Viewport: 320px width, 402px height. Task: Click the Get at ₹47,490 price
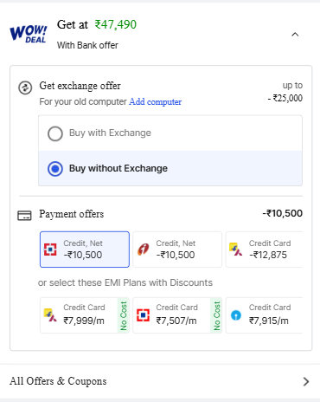click(97, 24)
